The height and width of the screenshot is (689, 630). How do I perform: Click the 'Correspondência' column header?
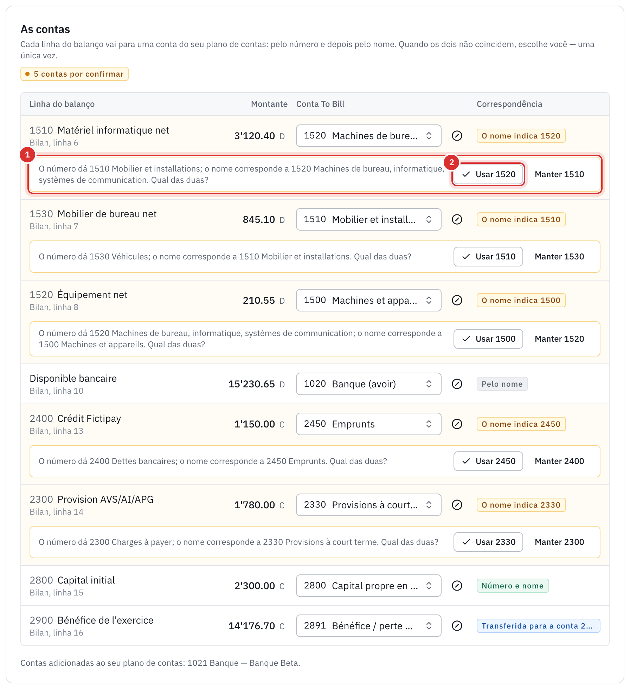(x=509, y=104)
